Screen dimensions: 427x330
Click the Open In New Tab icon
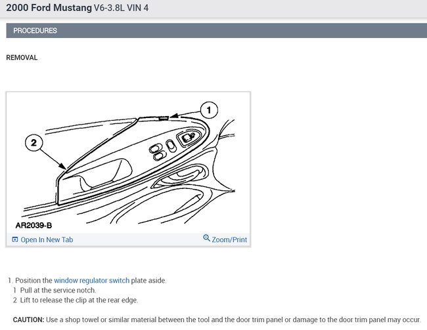(15, 239)
